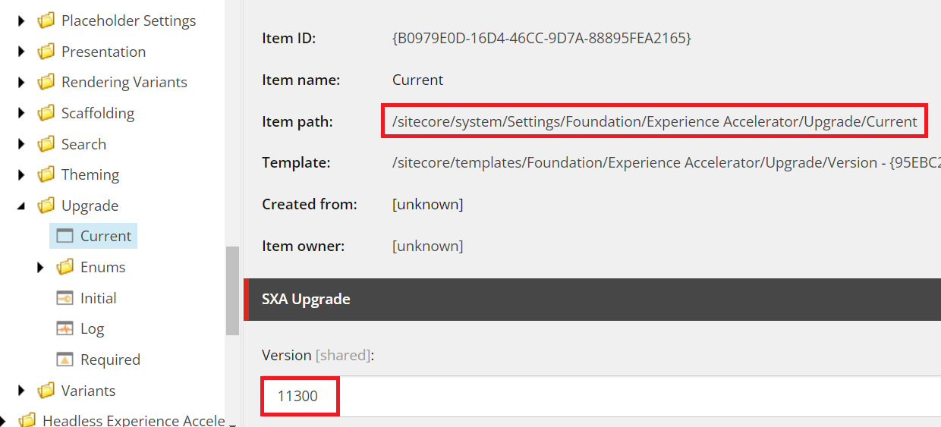941x427 pixels.
Task: Expand the Enums tree node
Action: click(41, 267)
